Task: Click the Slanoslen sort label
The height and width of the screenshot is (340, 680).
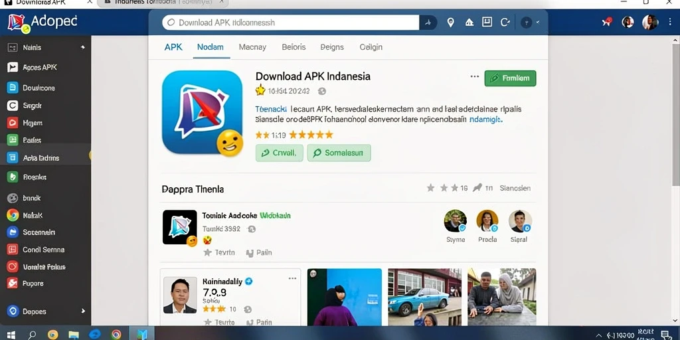Action: pos(515,188)
